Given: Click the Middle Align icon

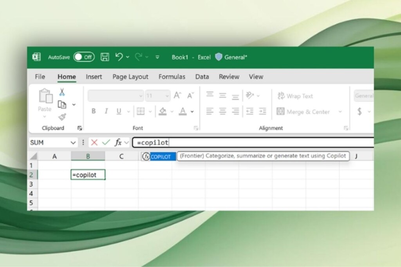Looking at the screenshot, I should (x=222, y=95).
